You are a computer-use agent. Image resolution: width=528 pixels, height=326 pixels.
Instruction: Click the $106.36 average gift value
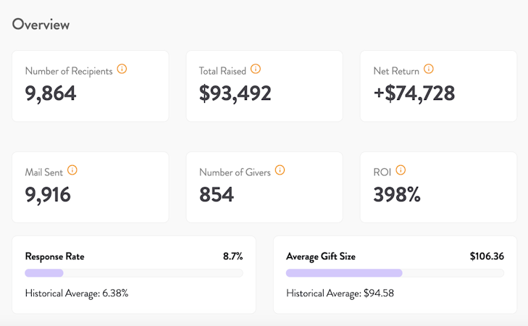[x=487, y=256]
